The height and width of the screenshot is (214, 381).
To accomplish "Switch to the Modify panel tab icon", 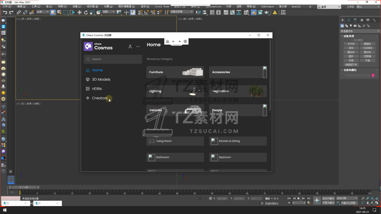I will coord(349,20).
